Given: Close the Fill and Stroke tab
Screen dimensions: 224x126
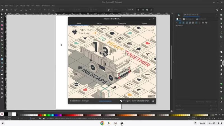Looking at the screenshot, I should tap(197, 15).
